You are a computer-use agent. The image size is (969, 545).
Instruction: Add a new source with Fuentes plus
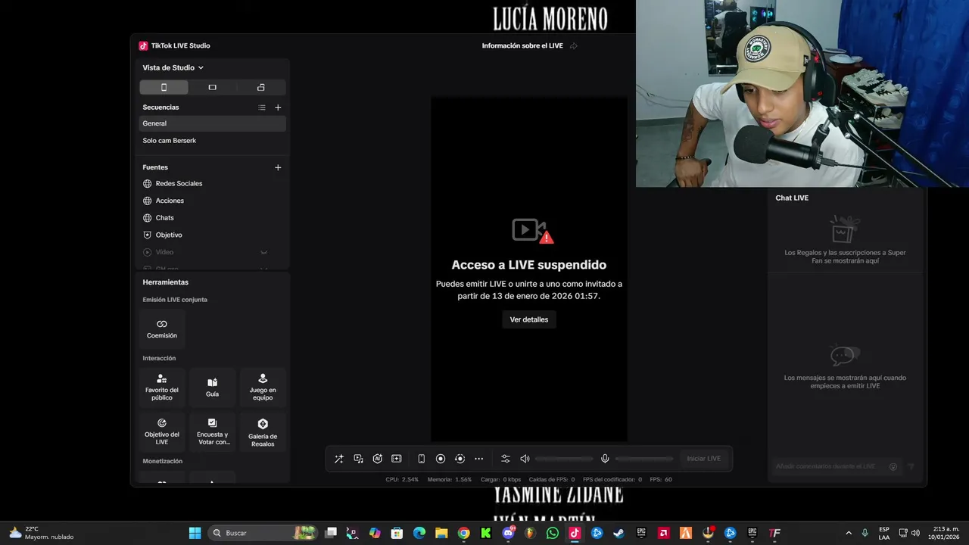pyautogui.click(x=278, y=167)
